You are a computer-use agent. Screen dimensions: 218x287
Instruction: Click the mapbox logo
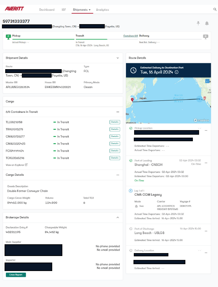[x=201, y=120]
